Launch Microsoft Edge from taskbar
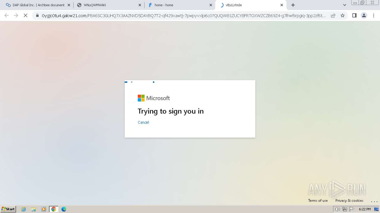380x213 pixels. (x=64, y=209)
